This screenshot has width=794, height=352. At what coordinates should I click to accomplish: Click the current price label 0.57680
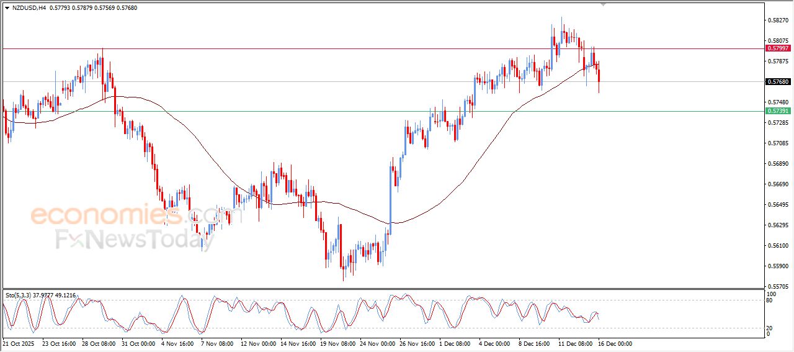pyautogui.click(x=777, y=82)
